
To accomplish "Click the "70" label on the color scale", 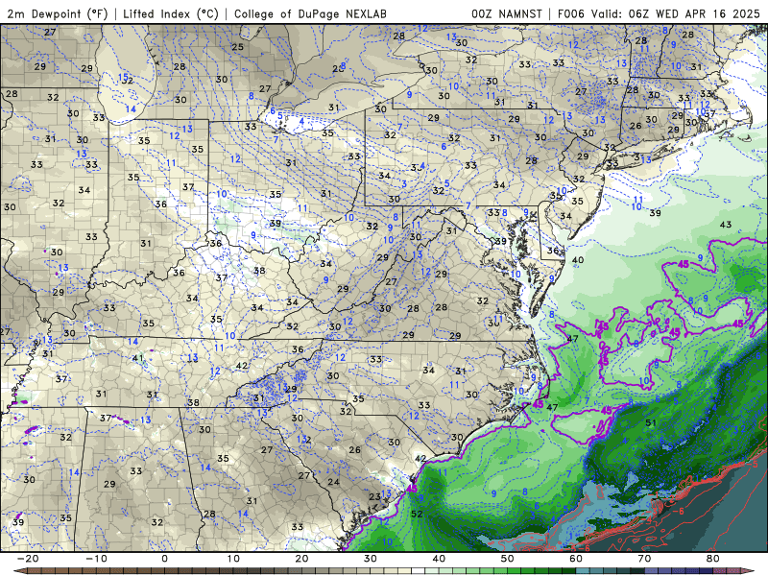I will (x=644, y=559).
